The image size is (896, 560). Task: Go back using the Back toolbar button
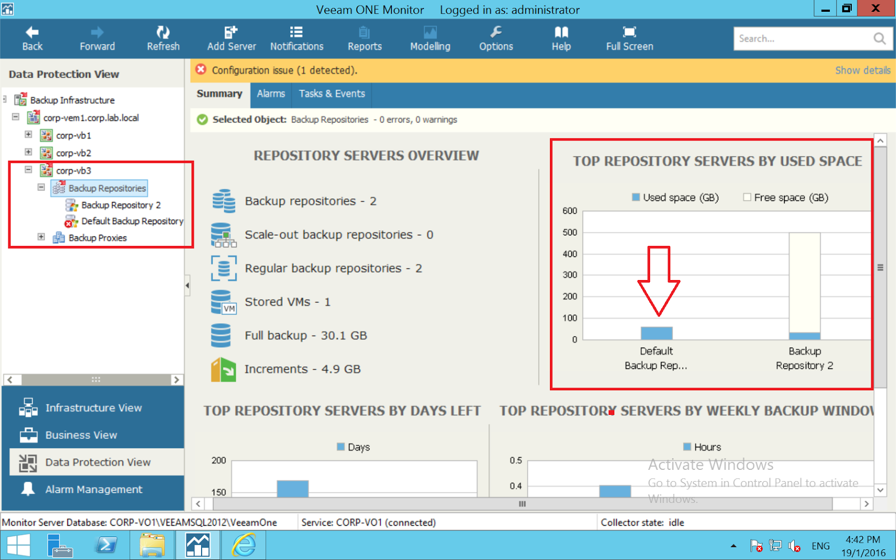pyautogui.click(x=32, y=39)
